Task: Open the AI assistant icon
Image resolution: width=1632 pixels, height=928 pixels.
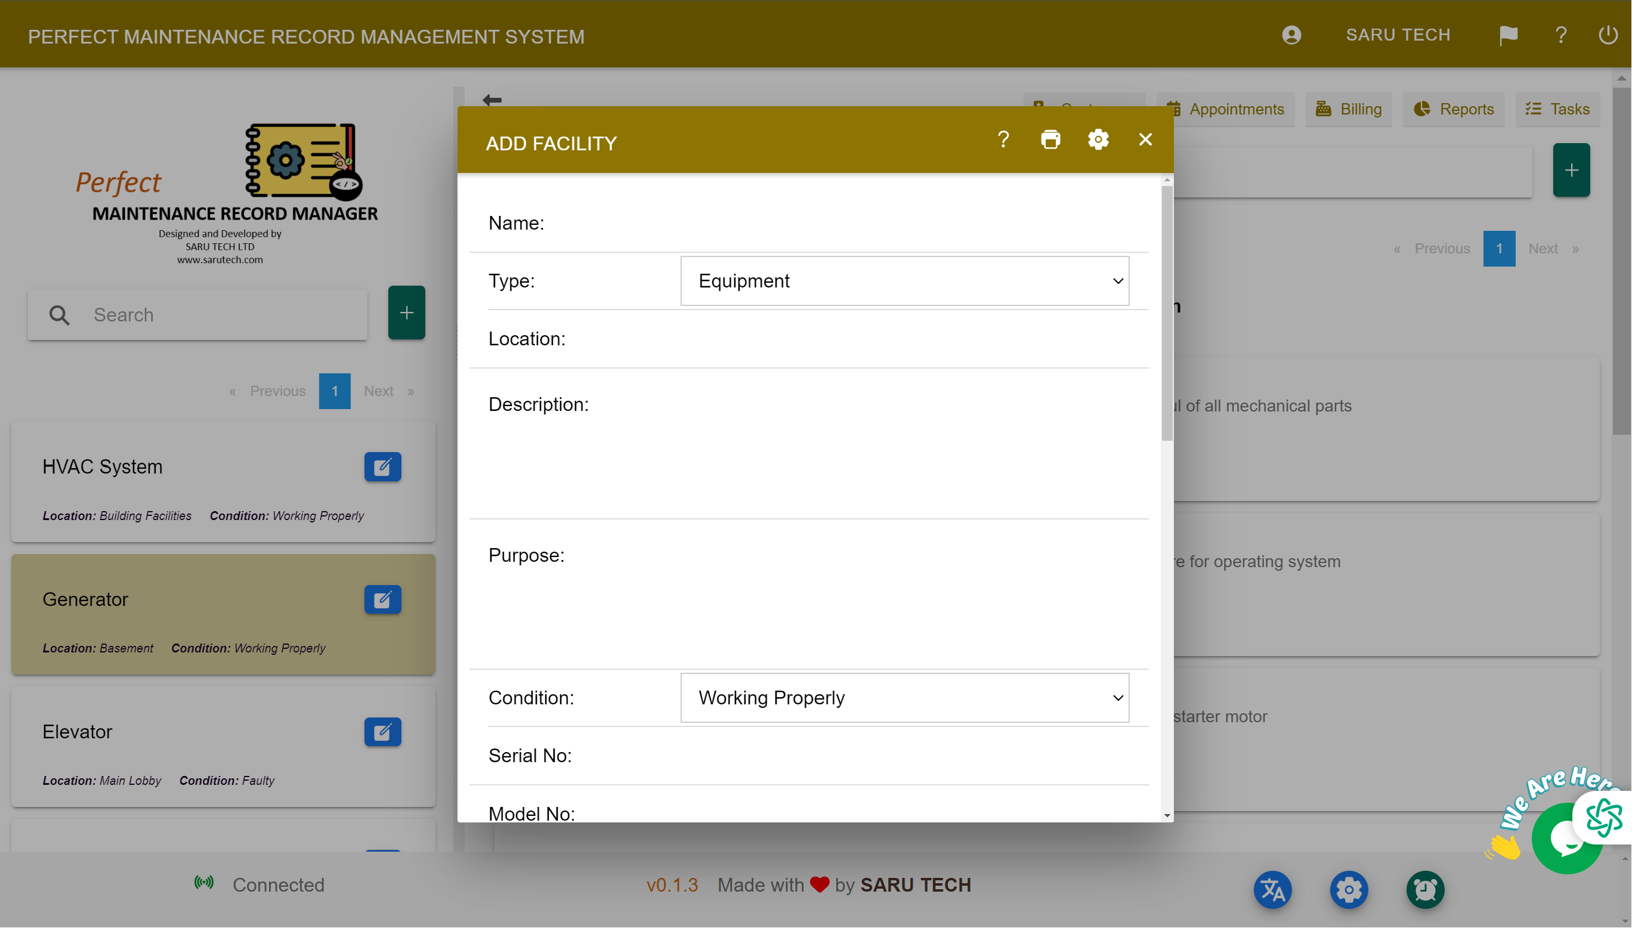Action: point(1604,818)
